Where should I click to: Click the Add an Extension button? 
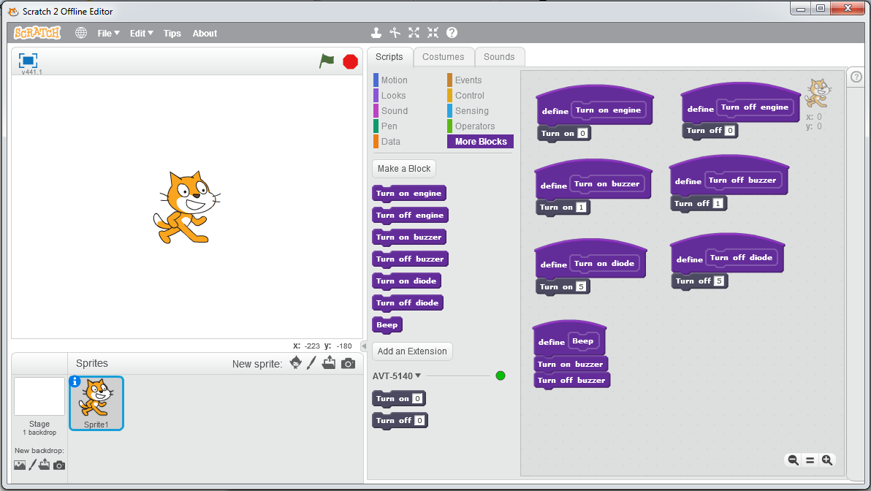tap(412, 351)
